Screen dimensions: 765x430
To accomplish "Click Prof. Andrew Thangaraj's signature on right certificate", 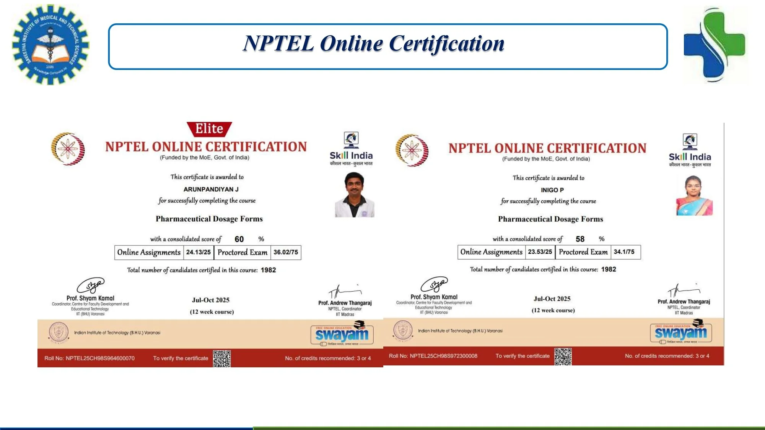I will pos(684,290).
